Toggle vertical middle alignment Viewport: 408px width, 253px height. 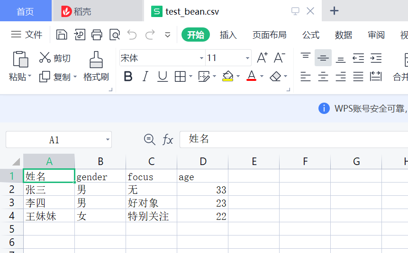click(323, 58)
